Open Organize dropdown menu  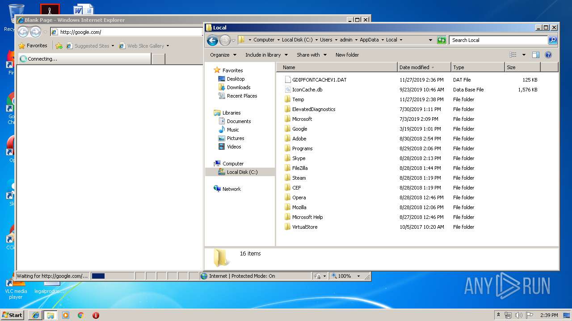point(223,55)
